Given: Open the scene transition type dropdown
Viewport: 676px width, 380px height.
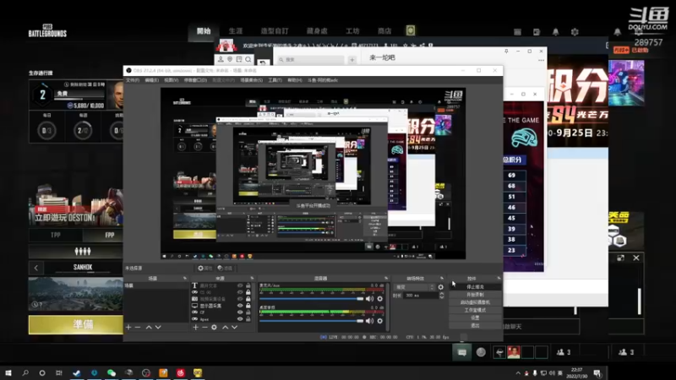Looking at the screenshot, I should pyautogui.click(x=414, y=287).
